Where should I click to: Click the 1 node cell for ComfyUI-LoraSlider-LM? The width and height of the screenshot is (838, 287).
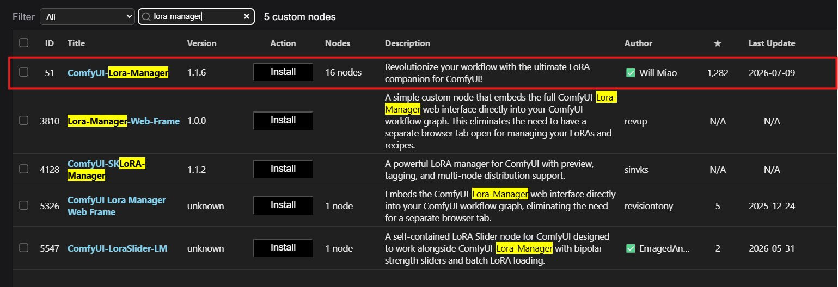coord(339,248)
